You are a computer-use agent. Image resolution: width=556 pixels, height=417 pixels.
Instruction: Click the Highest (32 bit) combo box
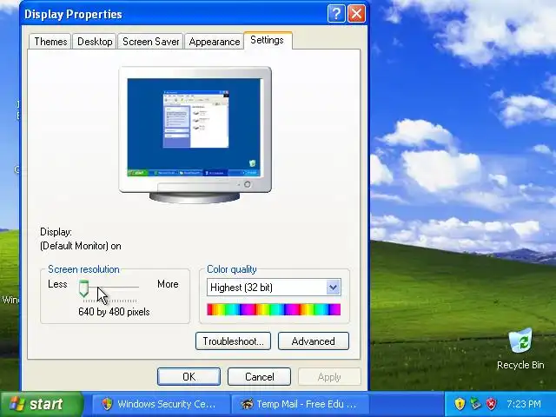274,288
